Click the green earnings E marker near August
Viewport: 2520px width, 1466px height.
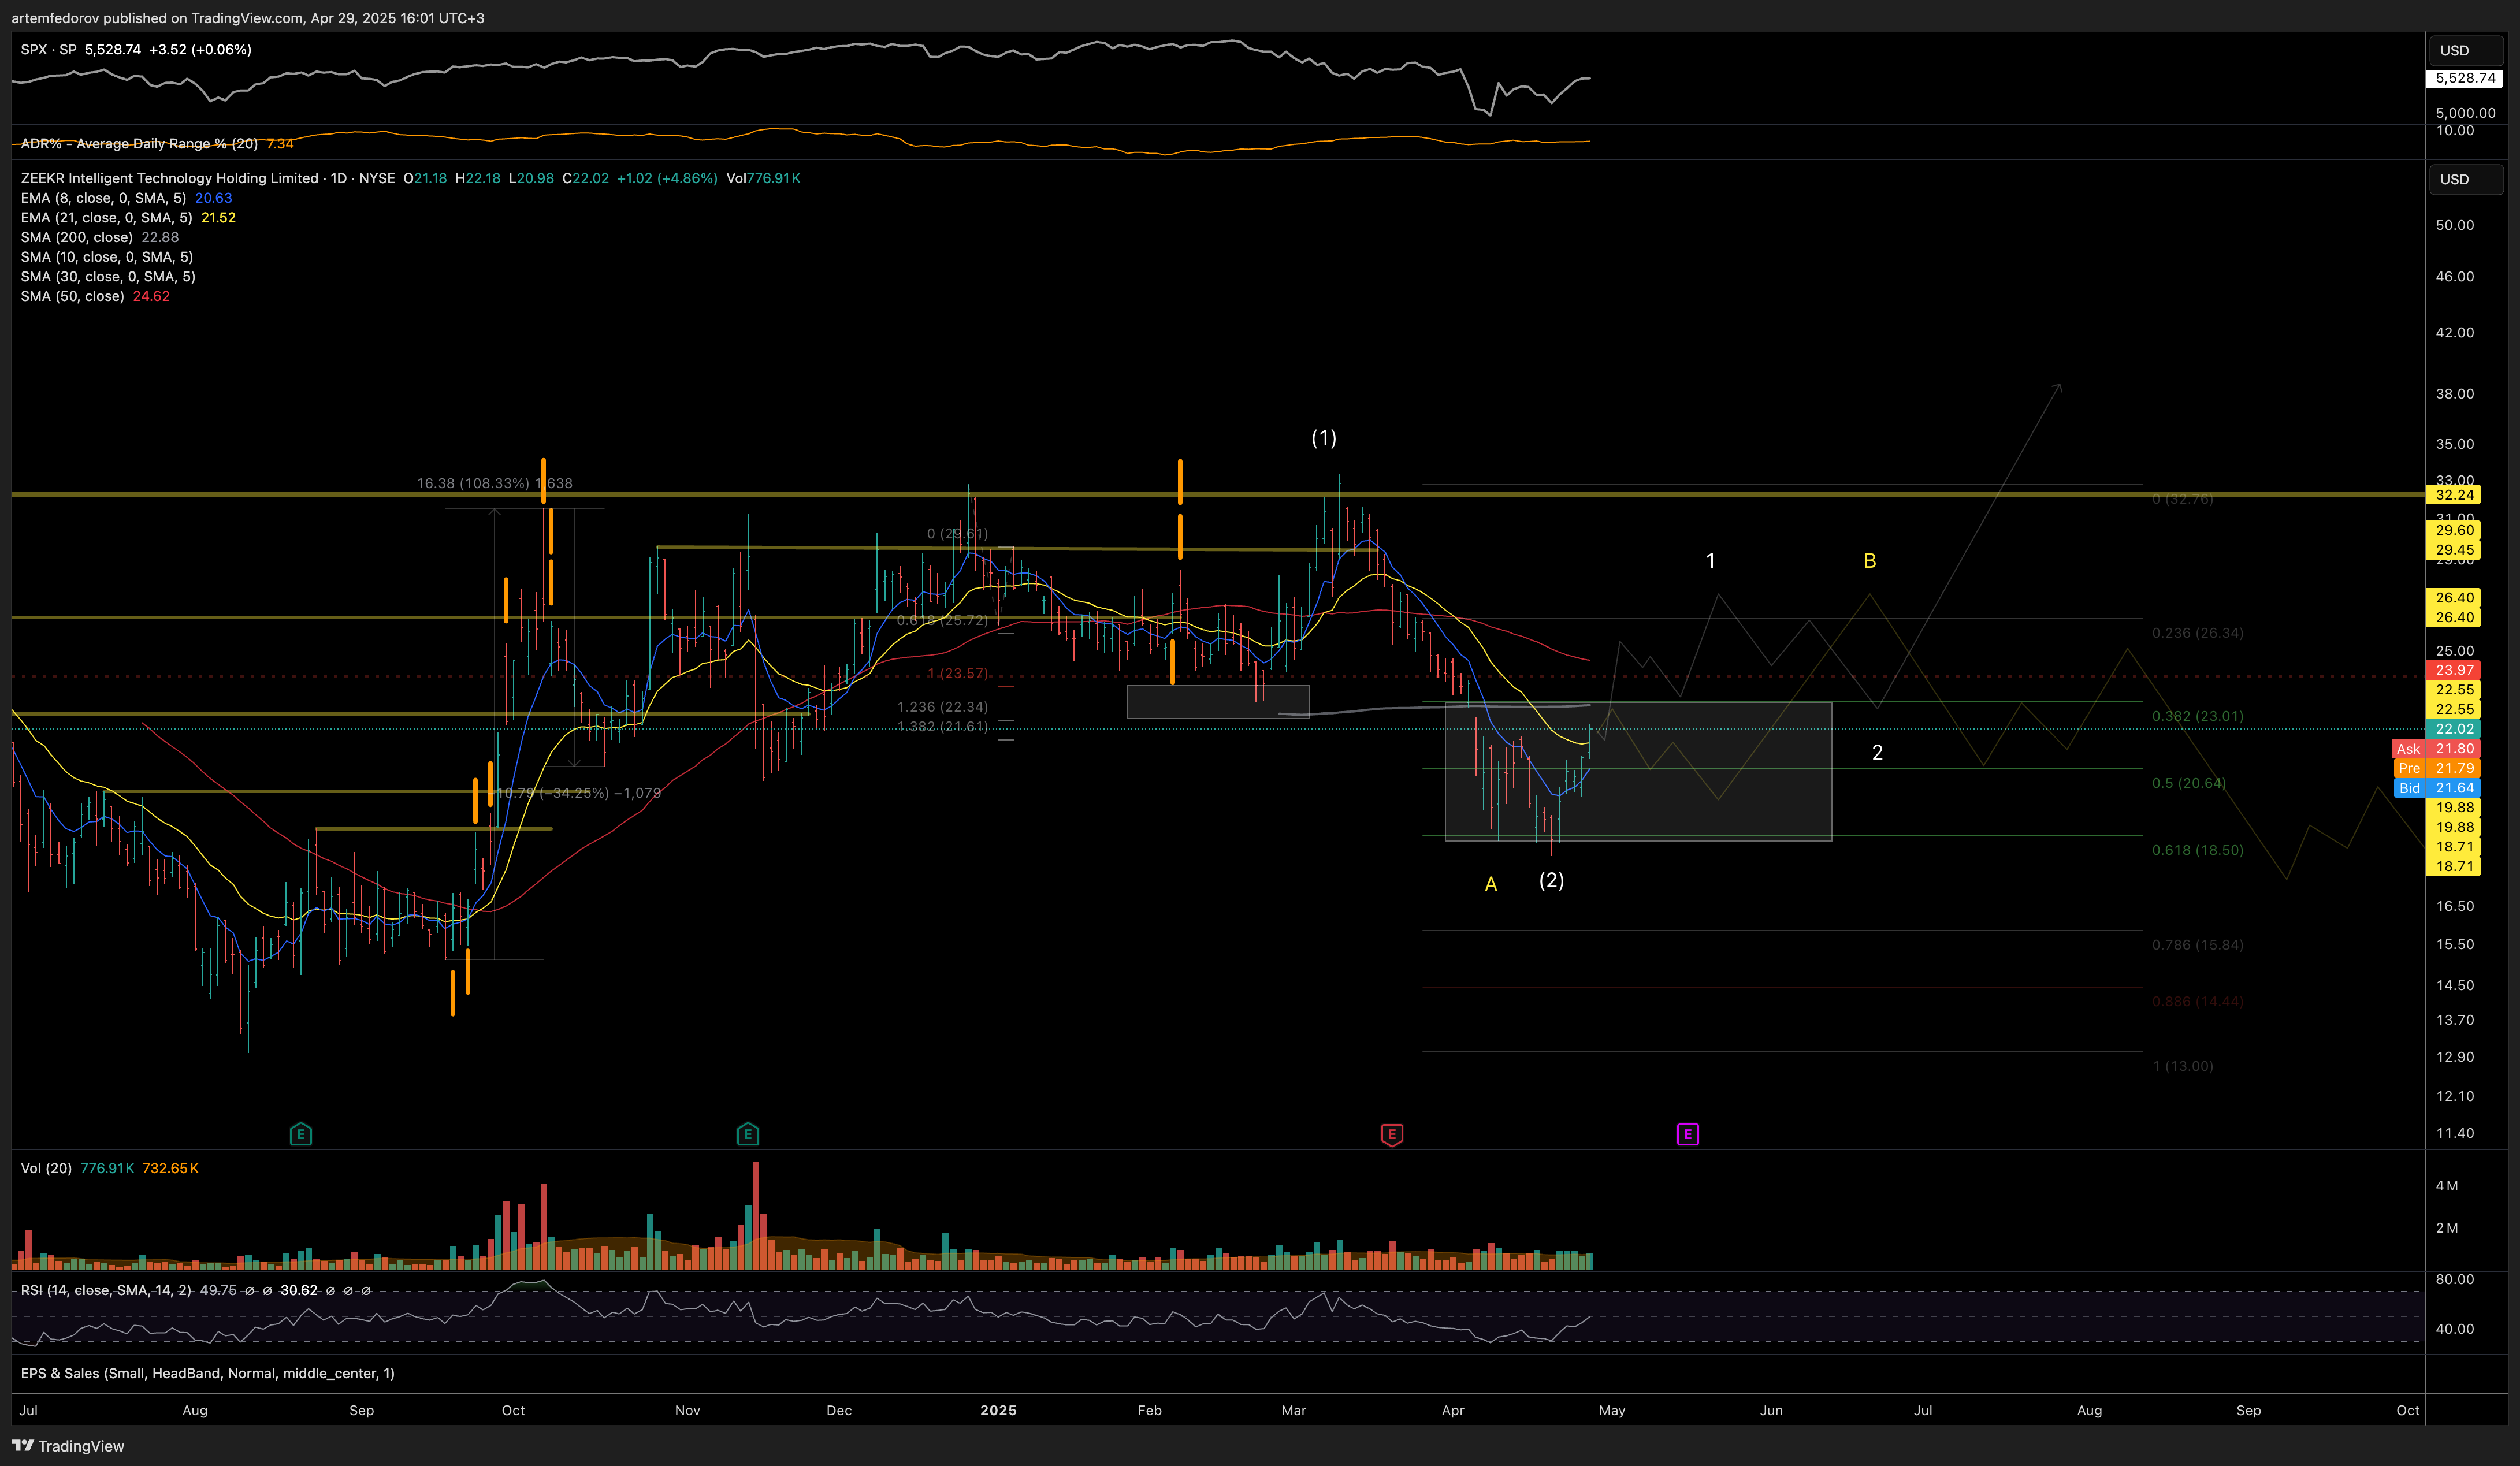click(x=300, y=1134)
